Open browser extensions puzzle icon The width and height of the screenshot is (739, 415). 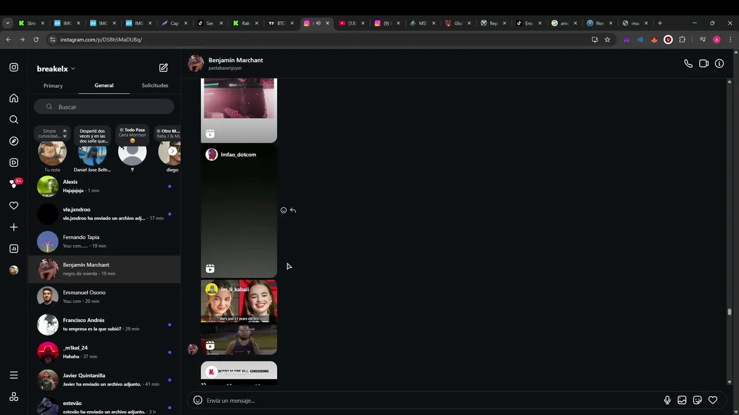pos(682,40)
